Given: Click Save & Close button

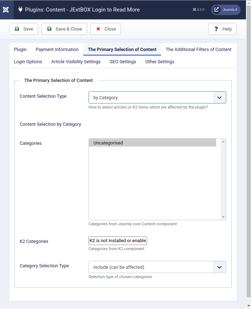Looking at the screenshot, I should pyautogui.click(x=64, y=29).
